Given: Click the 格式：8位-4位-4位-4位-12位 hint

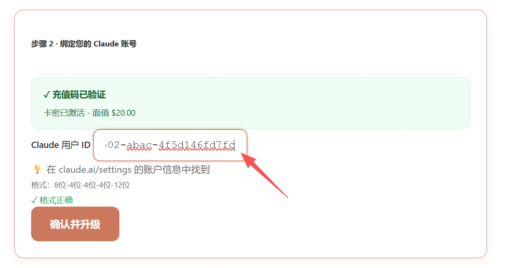Looking at the screenshot, I should point(81,185).
